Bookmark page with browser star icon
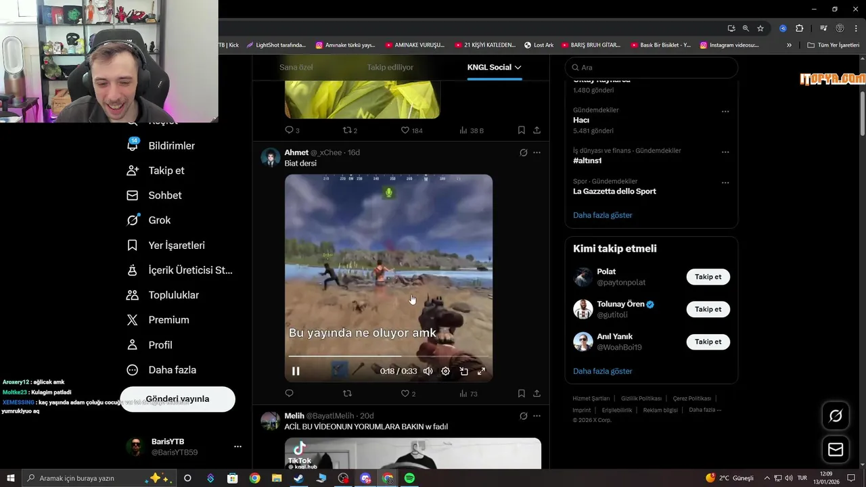Screen dimensions: 866x487 pos(760,28)
